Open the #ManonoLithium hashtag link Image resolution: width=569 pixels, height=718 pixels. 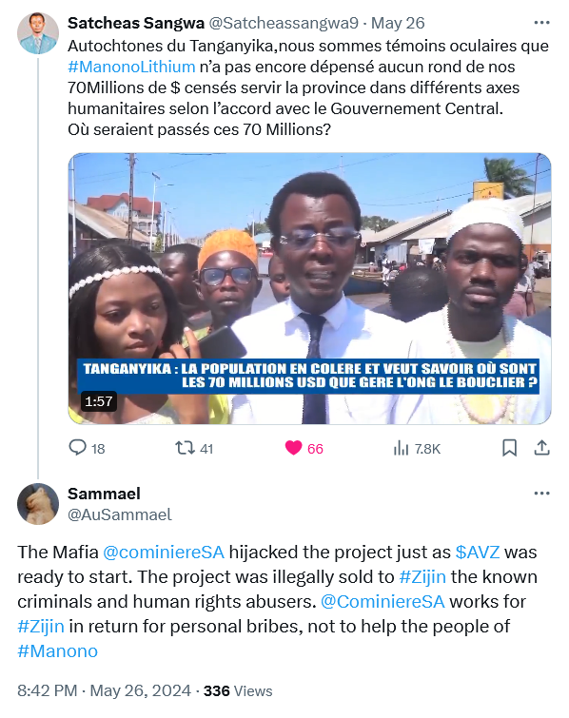click(x=131, y=67)
